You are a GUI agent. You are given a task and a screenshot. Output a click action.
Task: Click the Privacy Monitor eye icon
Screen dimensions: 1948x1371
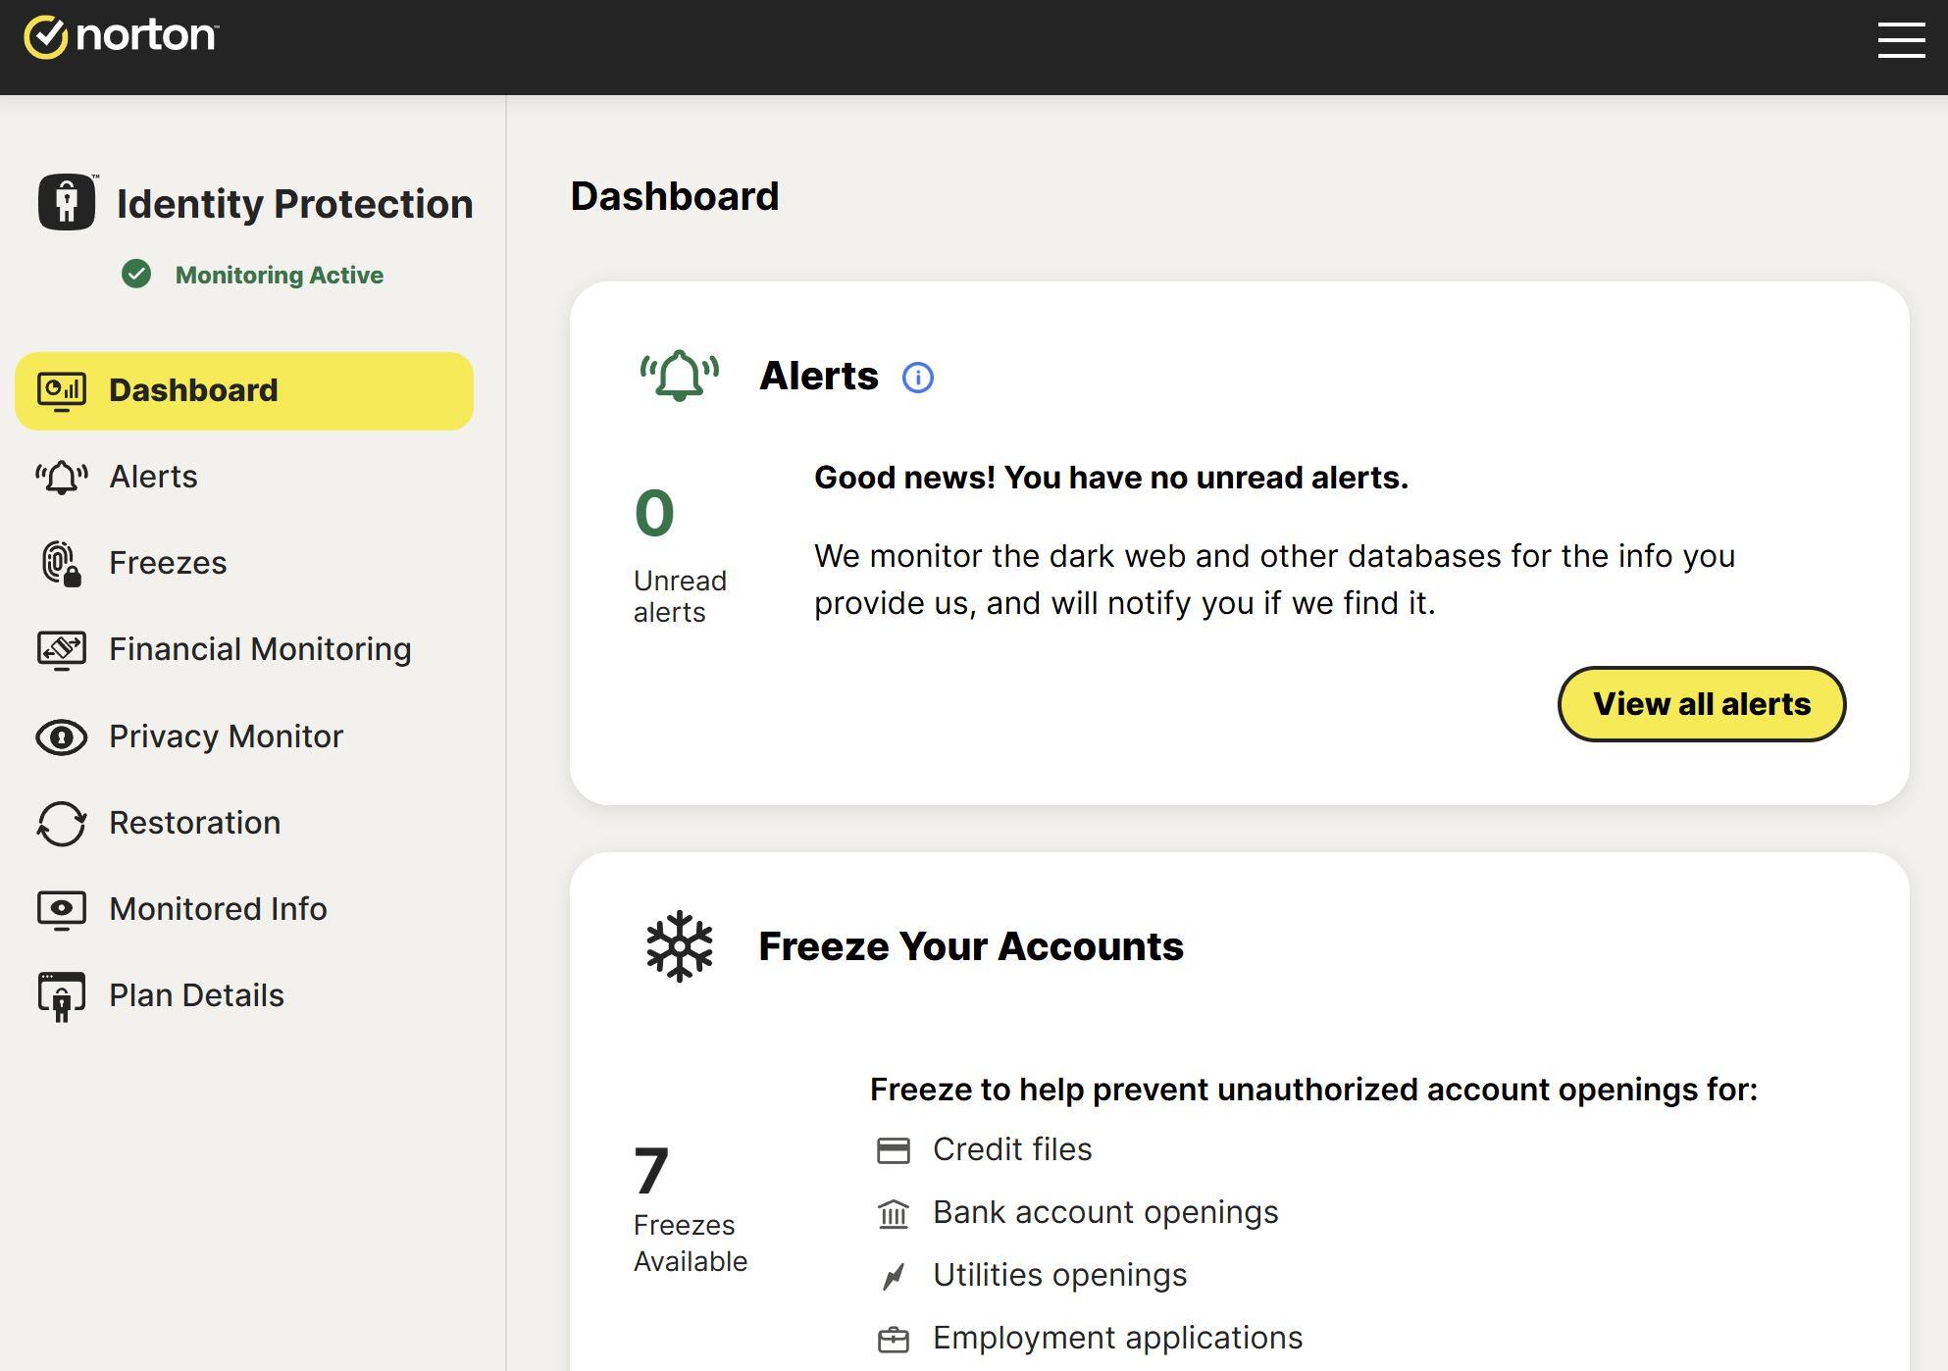point(61,736)
